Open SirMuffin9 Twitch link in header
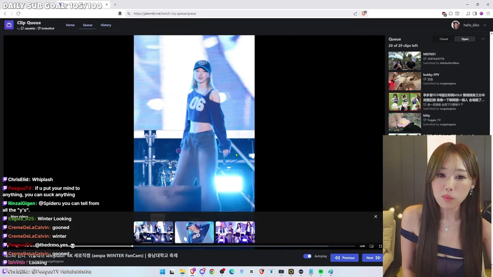 [46, 28]
